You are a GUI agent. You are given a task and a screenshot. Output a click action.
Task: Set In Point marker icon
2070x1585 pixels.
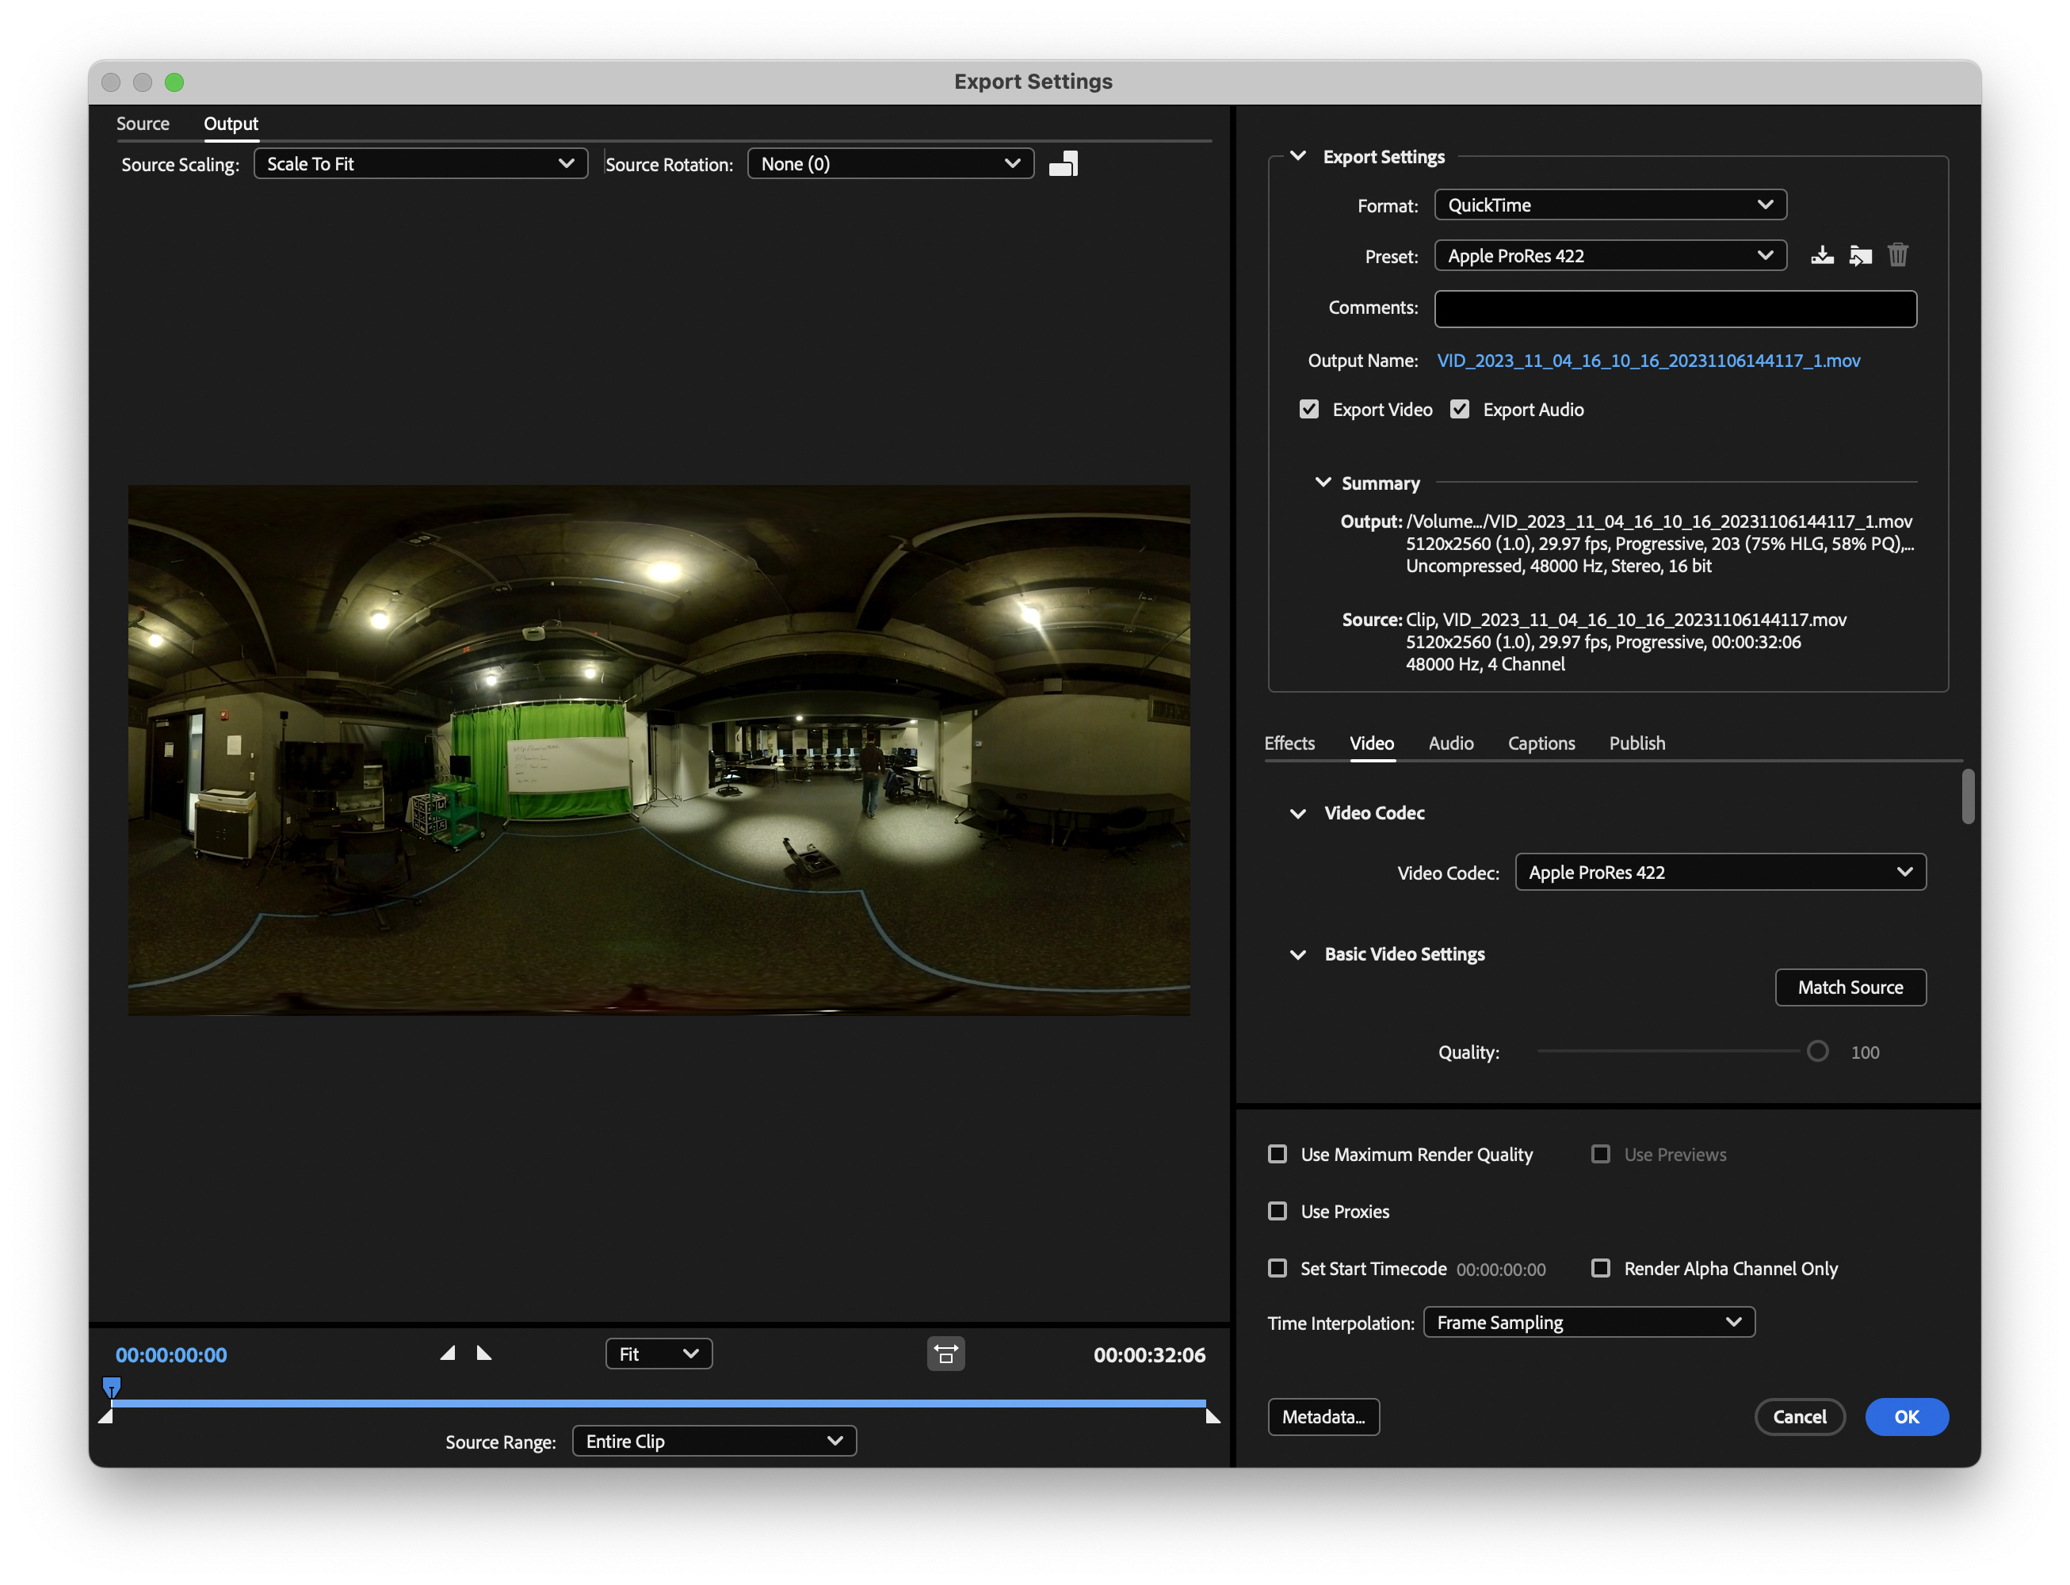coord(447,1354)
